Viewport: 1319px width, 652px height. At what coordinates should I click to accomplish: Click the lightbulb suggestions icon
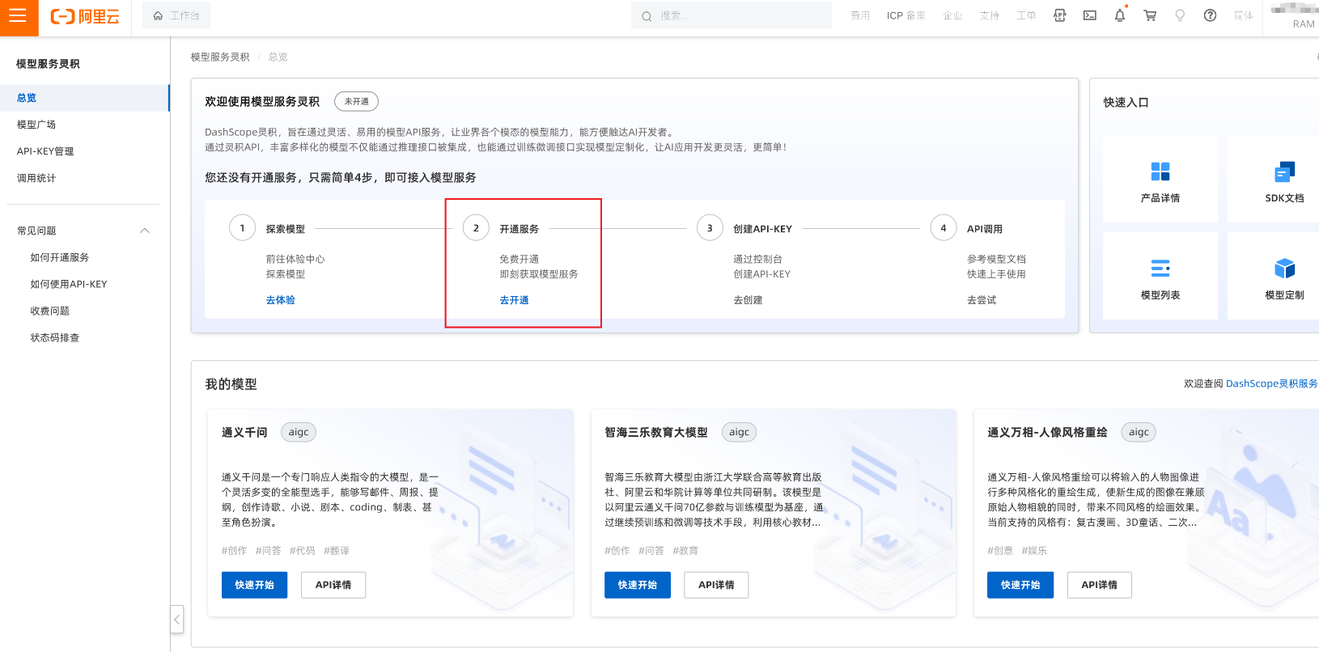1180,15
